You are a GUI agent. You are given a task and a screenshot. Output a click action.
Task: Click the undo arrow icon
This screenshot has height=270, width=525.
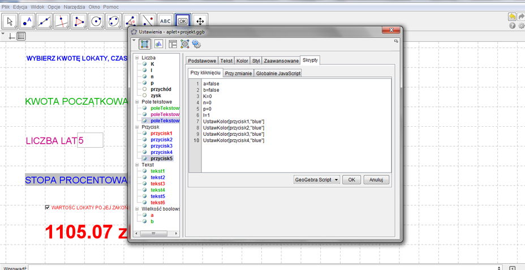tap(513, 17)
